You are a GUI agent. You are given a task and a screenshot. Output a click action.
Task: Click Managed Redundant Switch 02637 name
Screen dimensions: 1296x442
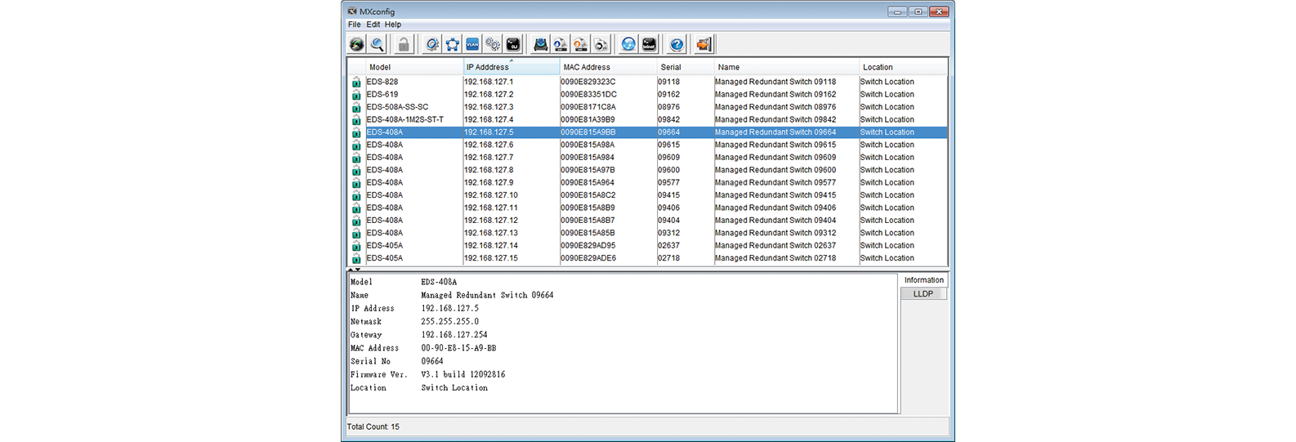775,245
